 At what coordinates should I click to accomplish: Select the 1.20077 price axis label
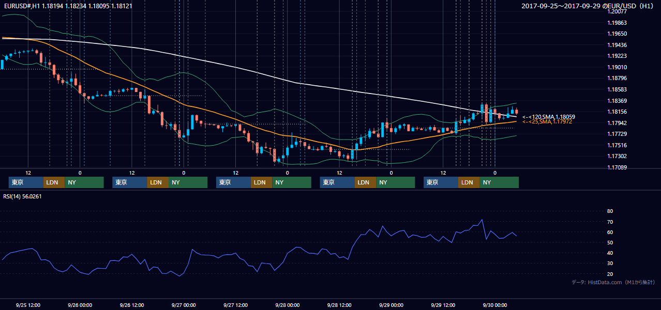pyautogui.click(x=617, y=11)
